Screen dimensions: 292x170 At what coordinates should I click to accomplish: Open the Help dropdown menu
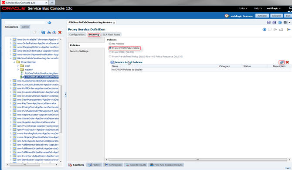pyautogui.click(x=258, y=8)
